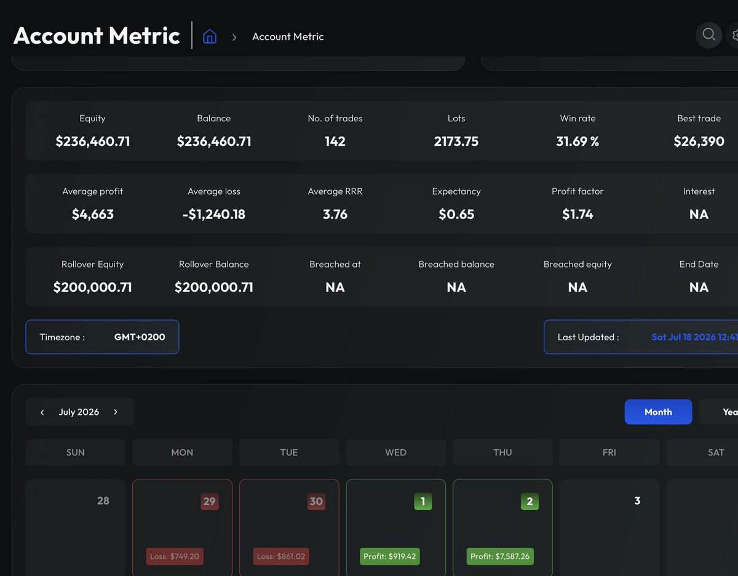The width and height of the screenshot is (738, 576).
Task: Select calendar day 28
Action: click(x=76, y=527)
